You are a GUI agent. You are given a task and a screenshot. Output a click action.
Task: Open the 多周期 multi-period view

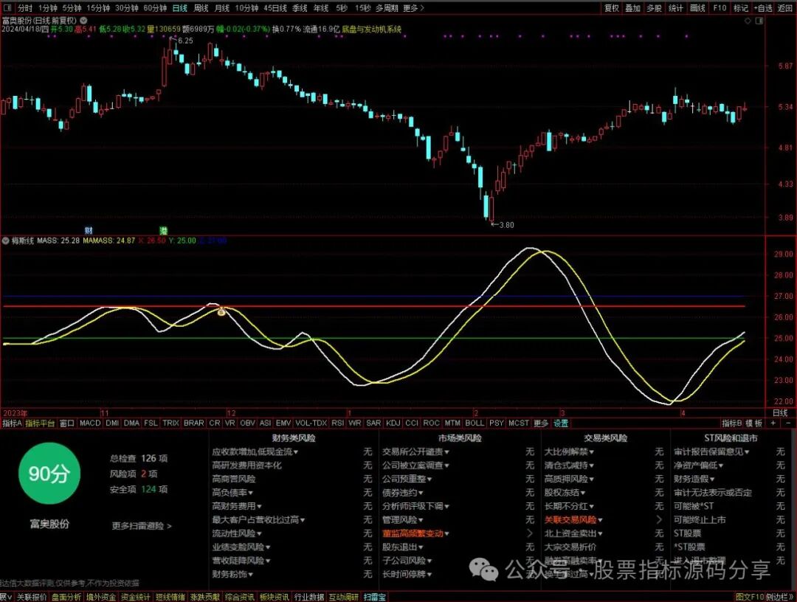point(387,8)
